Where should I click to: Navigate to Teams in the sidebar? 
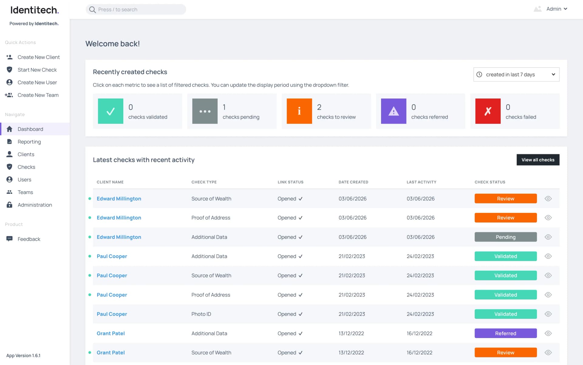[35, 192]
